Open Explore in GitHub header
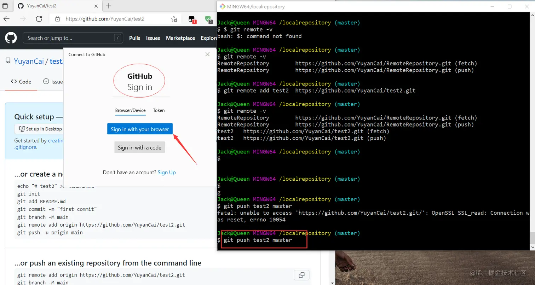 [209, 38]
